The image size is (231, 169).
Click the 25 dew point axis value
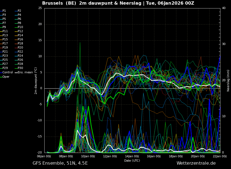40,8
